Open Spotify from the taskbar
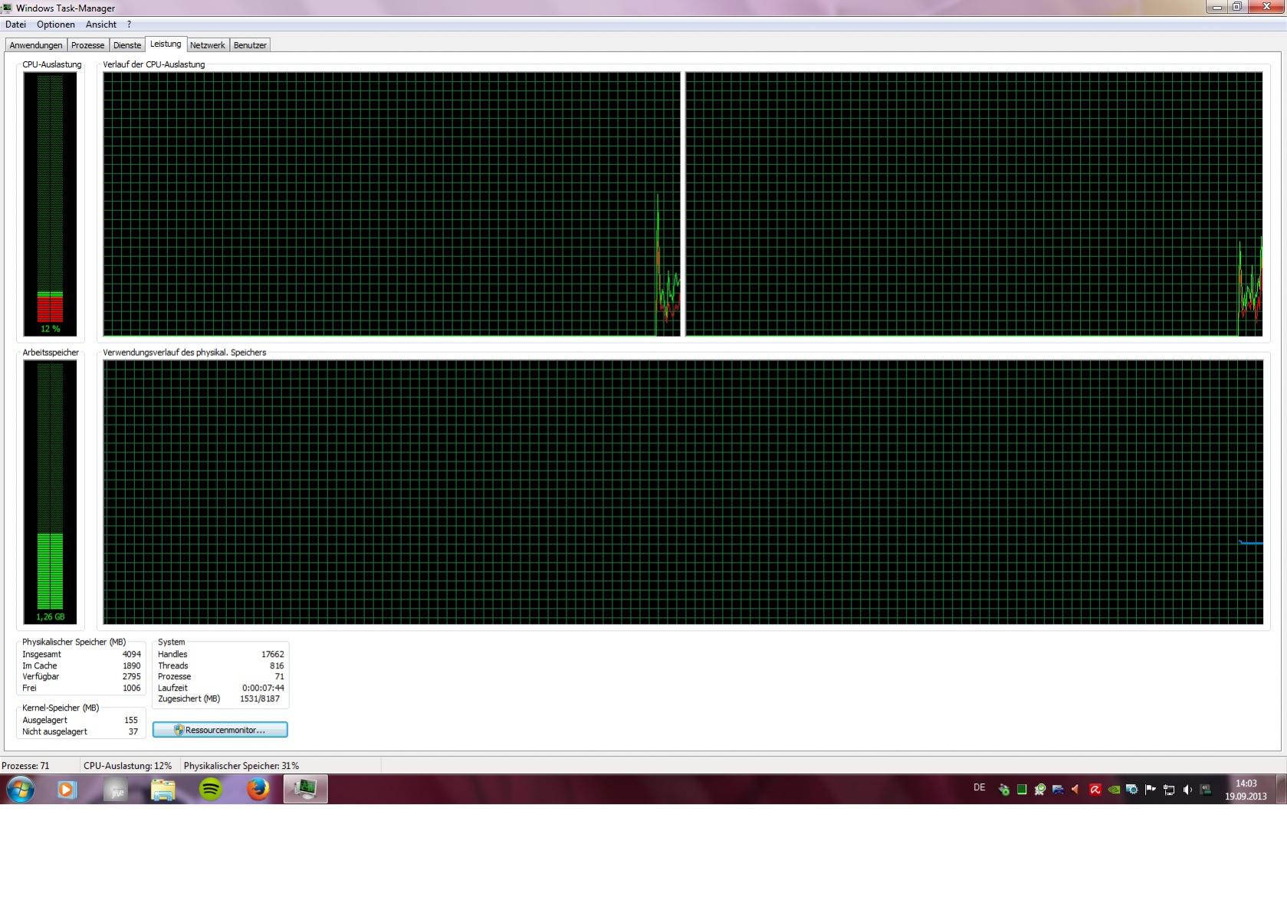Viewport: 1287px width, 923px height. tap(211, 789)
